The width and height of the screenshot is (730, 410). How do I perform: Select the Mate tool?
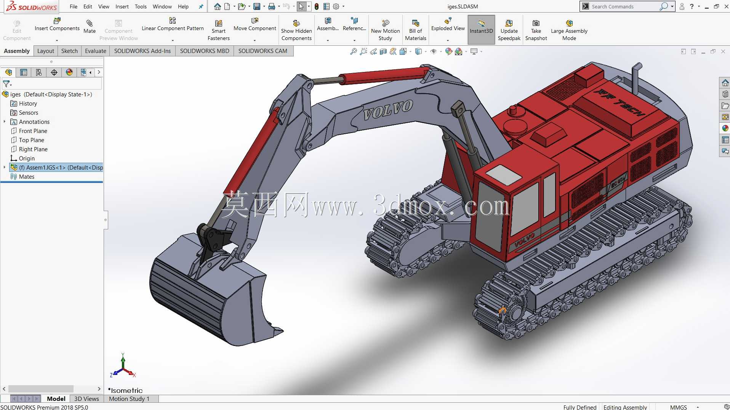(x=90, y=27)
